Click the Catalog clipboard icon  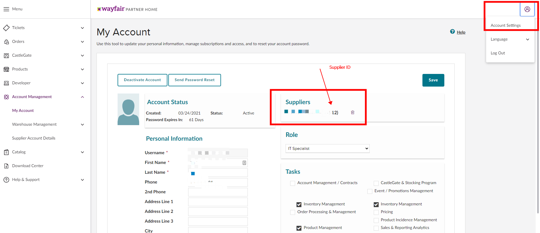pos(6,152)
